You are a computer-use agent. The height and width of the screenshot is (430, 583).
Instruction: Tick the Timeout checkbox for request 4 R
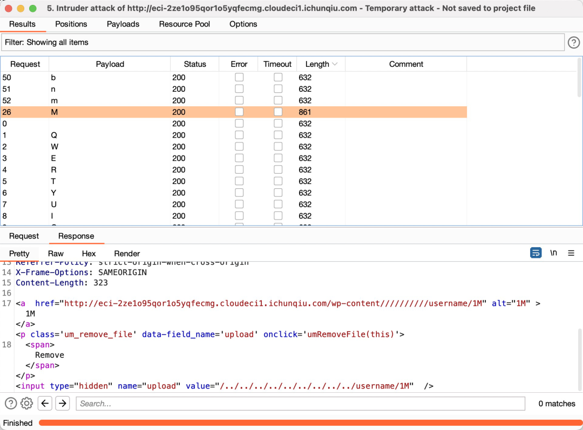(x=278, y=169)
